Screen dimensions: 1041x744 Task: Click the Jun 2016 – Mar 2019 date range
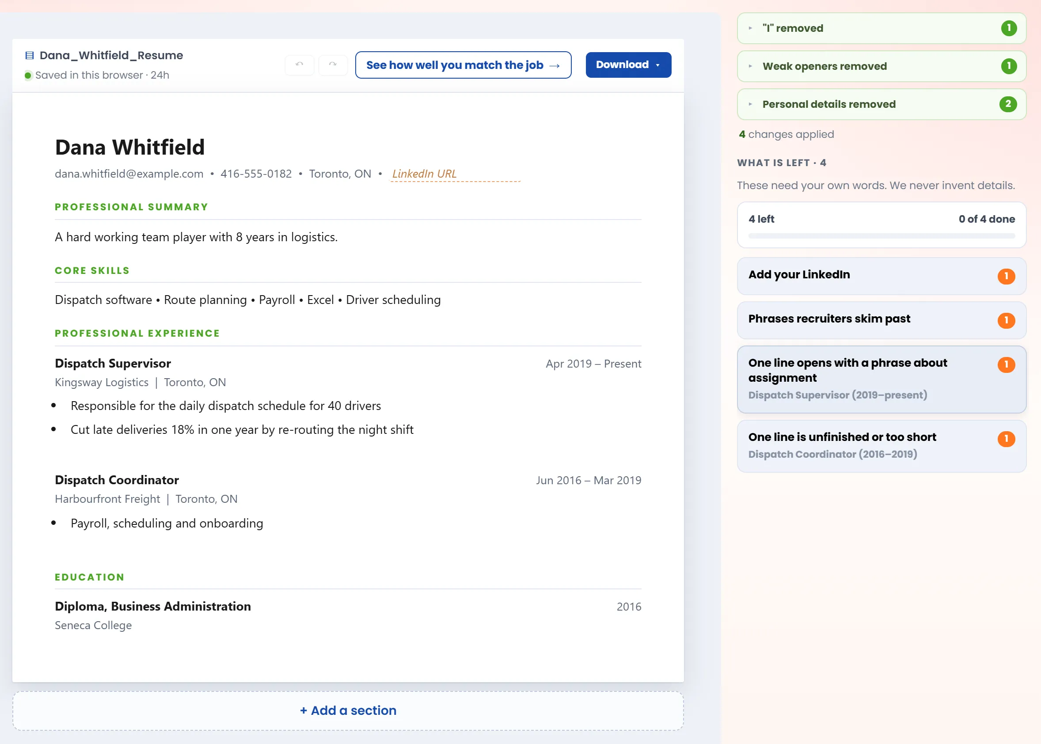pyautogui.click(x=589, y=481)
